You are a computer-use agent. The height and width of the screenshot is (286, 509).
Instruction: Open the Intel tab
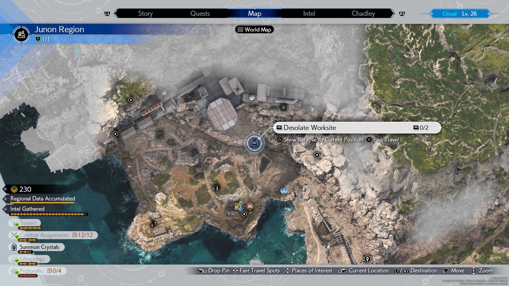309,14
